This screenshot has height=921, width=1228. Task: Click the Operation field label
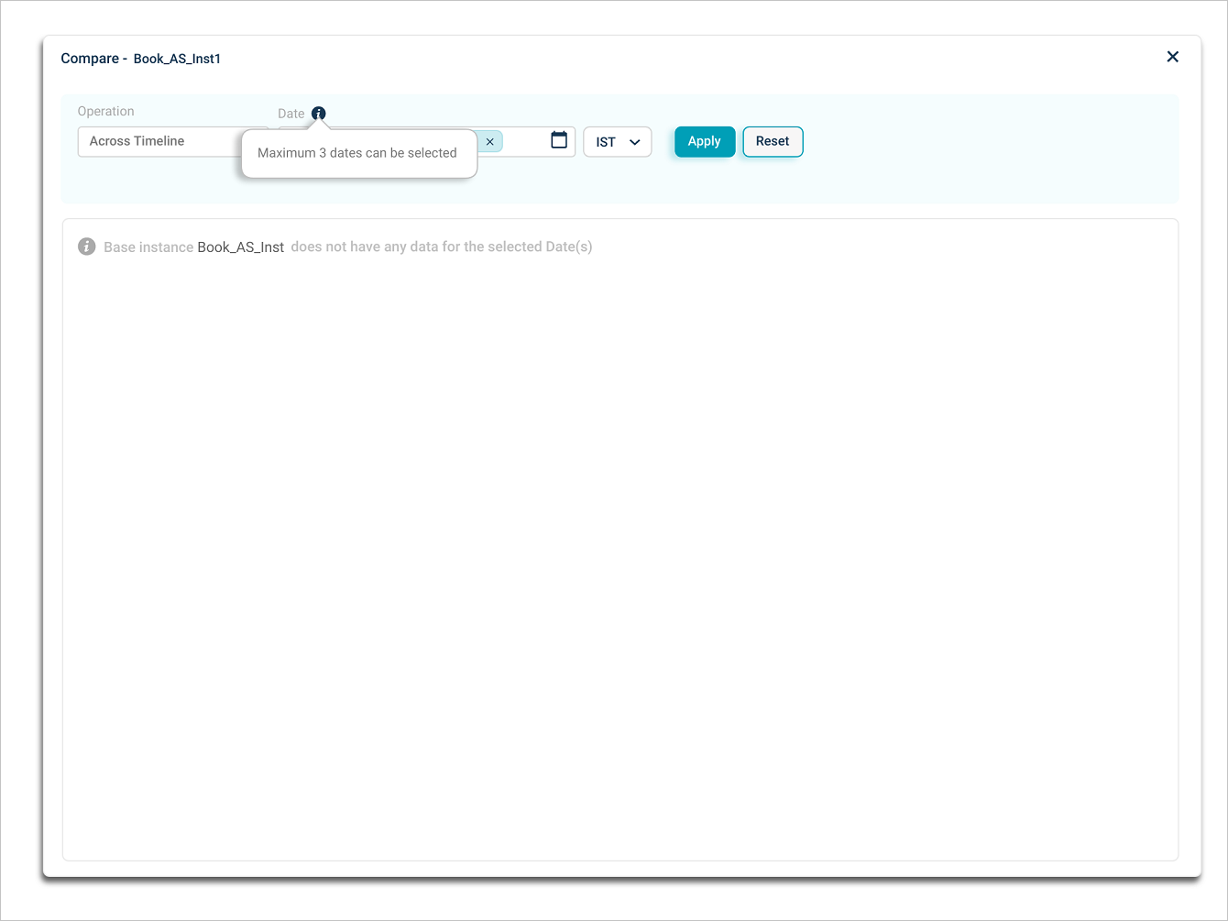[x=105, y=111]
